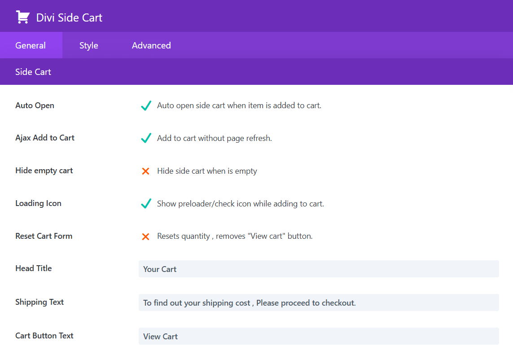The image size is (513, 355).
Task: Click the 'Loading Icon' setting label
Action: tap(38, 203)
